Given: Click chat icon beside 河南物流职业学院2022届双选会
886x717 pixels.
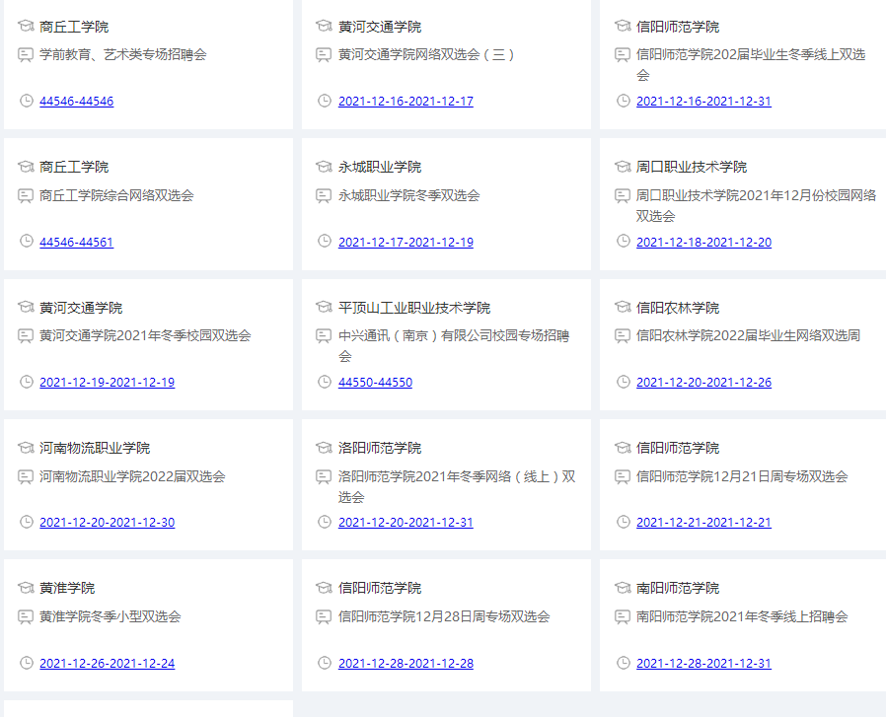Looking at the screenshot, I should coord(26,476).
